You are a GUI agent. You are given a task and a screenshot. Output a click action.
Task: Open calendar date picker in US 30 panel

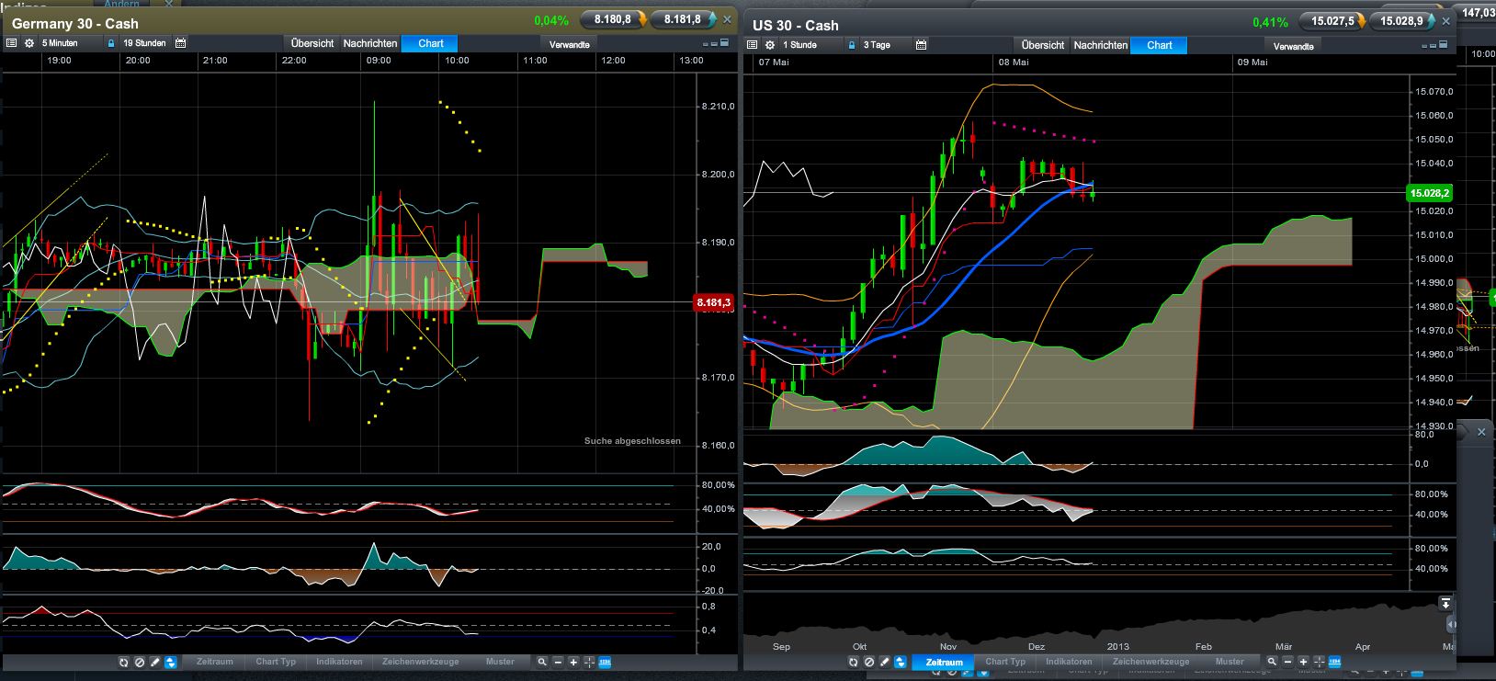point(922,45)
